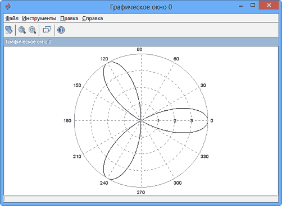This screenshot has width=282, height=206.
Task: Maximize the graphic window
Action: click(253, 5)
